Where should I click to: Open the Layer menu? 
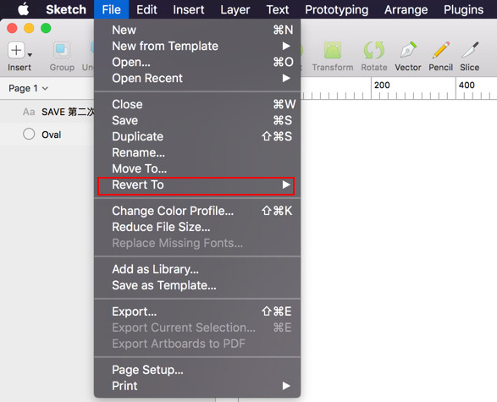(x=235, y=9)
